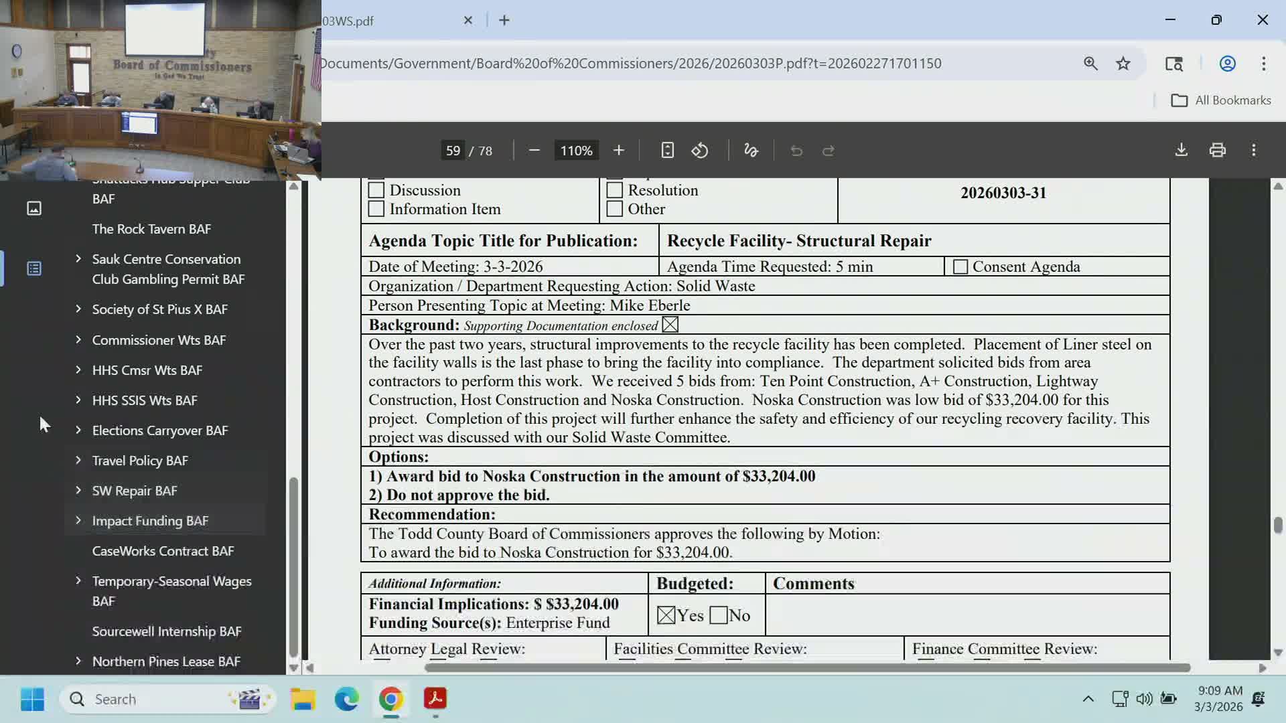Print the PDF document
The width and height of the screenshot is (1286, 723).
pyautogui.click(x=1217, y=150)
